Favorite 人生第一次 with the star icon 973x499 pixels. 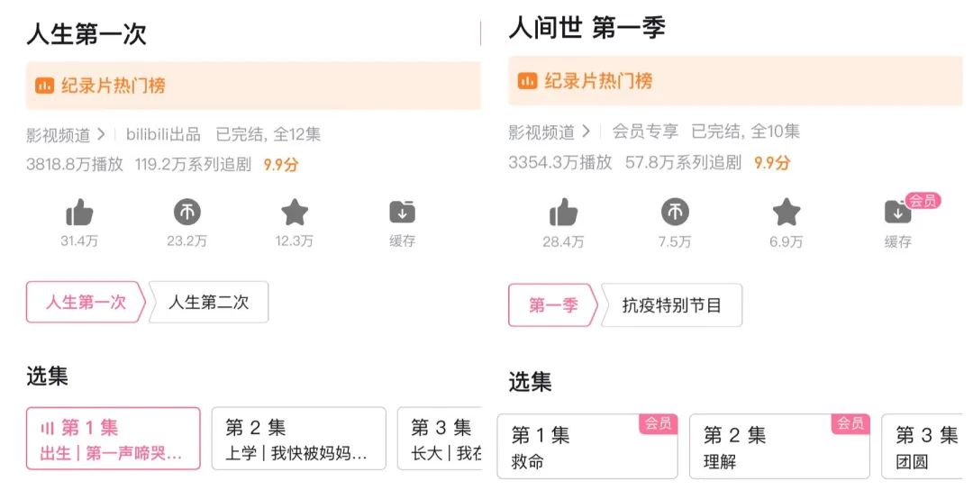(x=295, y=213)
